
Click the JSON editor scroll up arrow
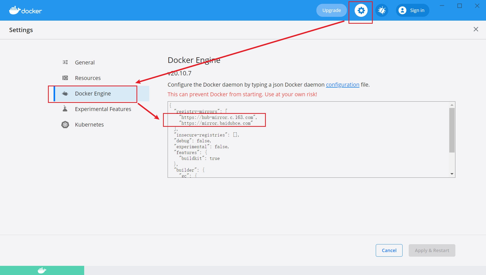click(452, 105)
